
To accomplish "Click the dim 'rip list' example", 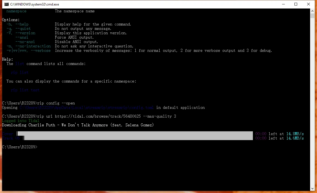I will tap(20, 72).
